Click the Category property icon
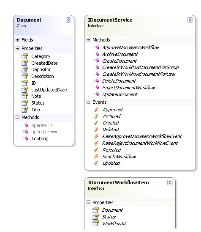 coord(24,56)
